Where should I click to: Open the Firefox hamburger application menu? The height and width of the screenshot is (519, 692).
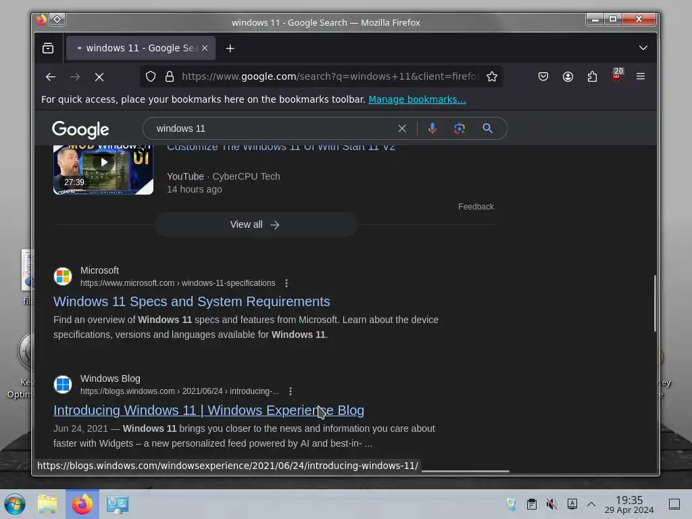point(641,76)
